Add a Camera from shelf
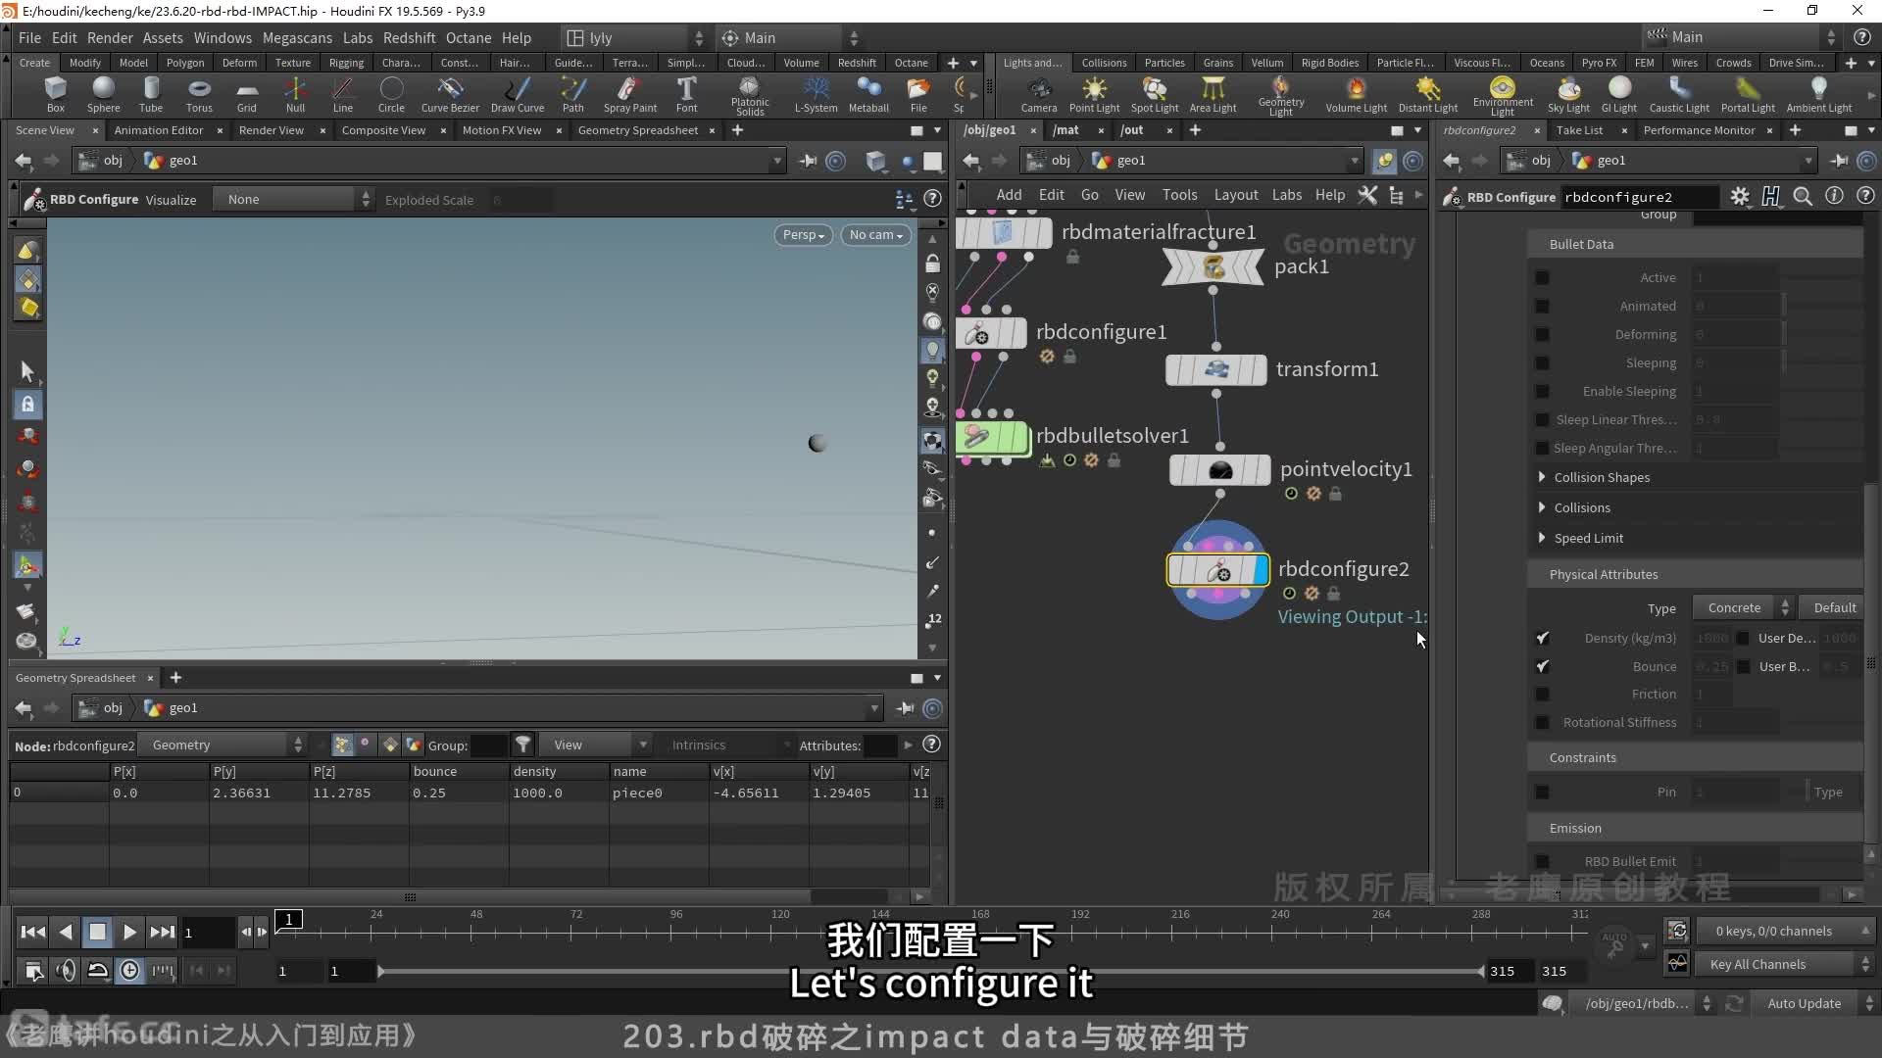 point(1039,94)
